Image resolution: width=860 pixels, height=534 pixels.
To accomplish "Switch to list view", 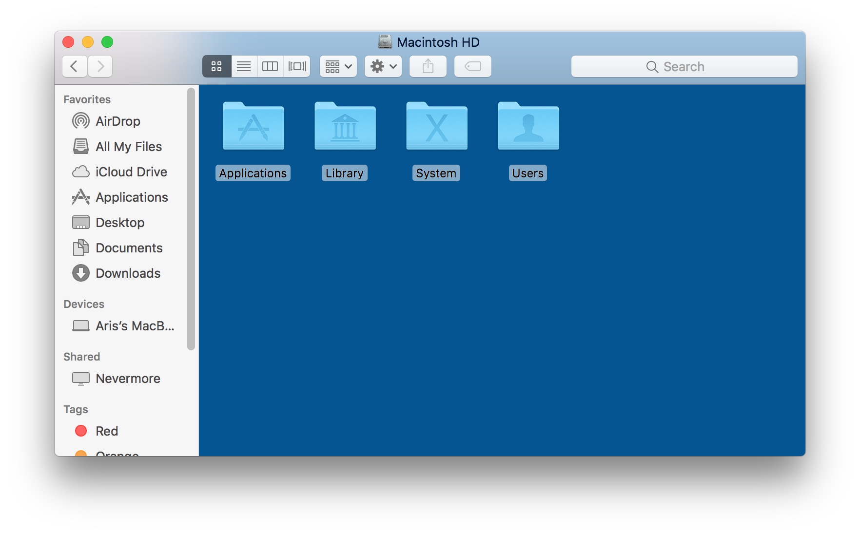I will [x=244, y=66].
